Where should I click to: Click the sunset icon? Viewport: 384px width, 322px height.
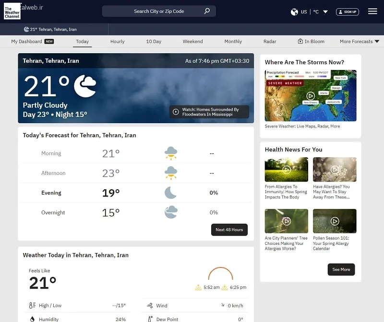point(225,287)
